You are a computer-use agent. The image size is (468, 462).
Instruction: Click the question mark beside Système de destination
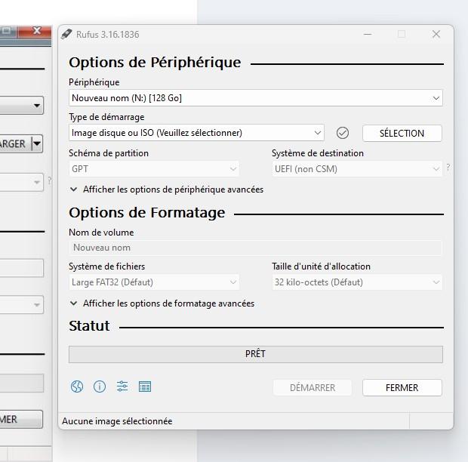pos(448,168)
